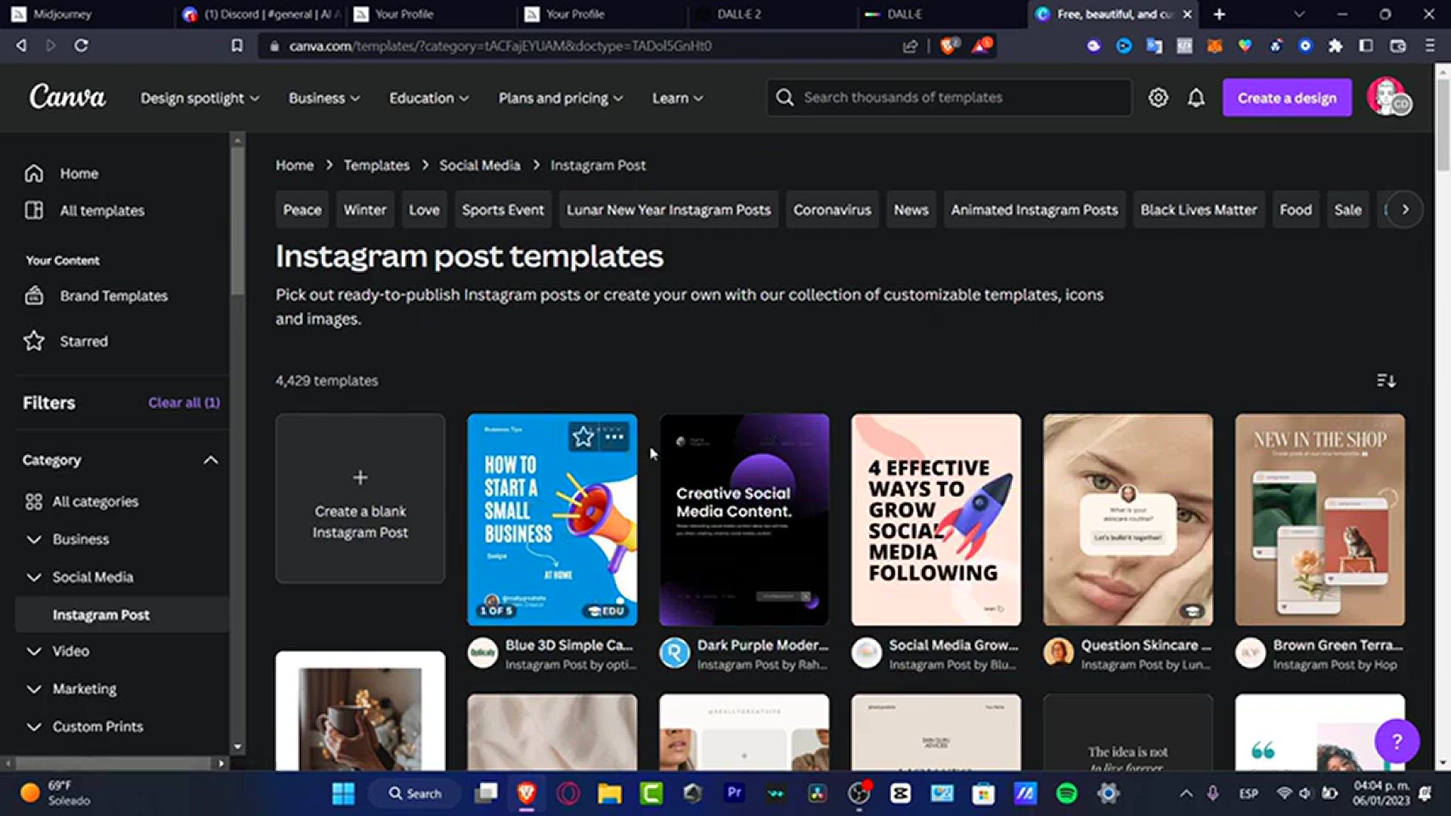Open the Learn dropdown
The height and width of the screenshot is (816, 1451).
coord(677,98)
